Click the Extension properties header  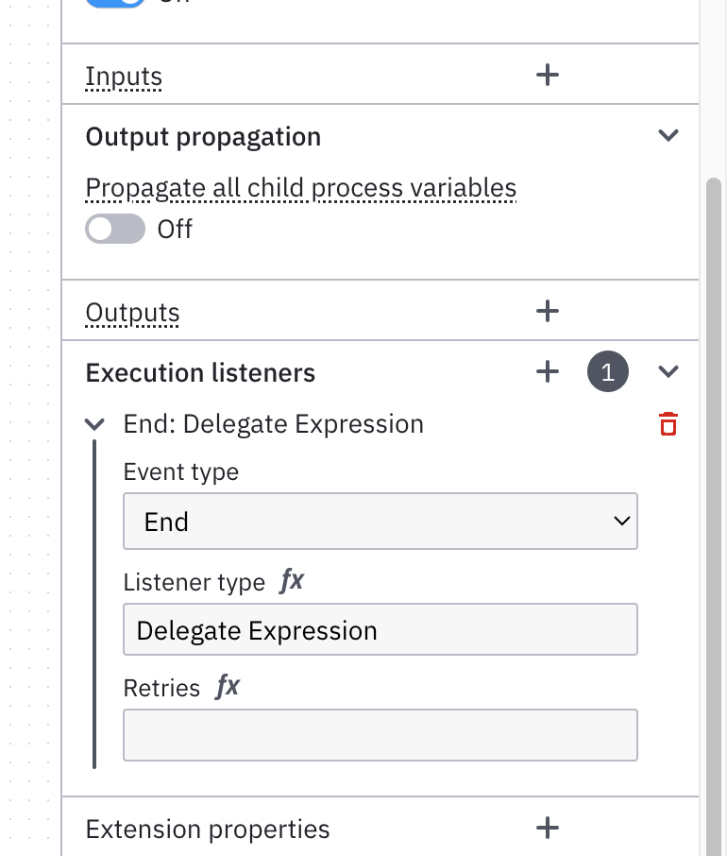tap(208, 830)
